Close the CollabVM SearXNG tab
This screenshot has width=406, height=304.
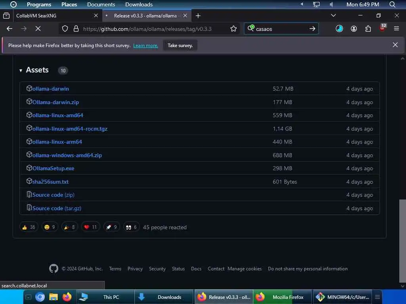96,15
